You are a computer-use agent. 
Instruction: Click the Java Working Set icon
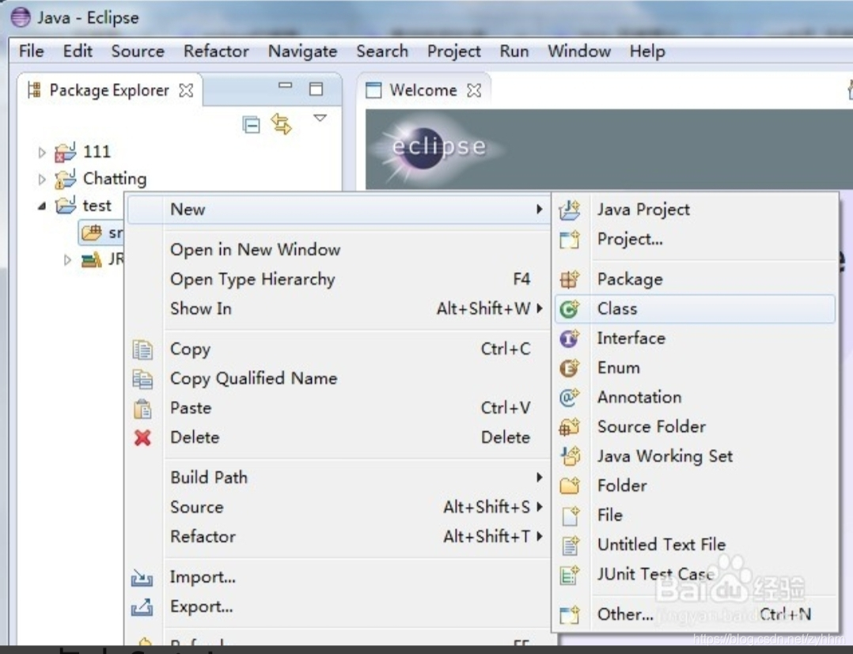[570, 456]
